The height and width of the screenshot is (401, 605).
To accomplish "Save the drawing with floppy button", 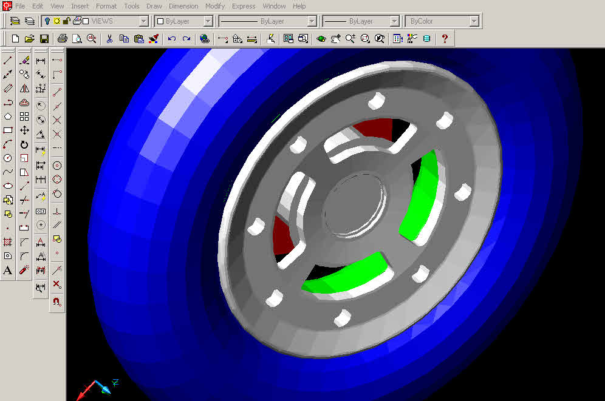I will tap(44, 38).
